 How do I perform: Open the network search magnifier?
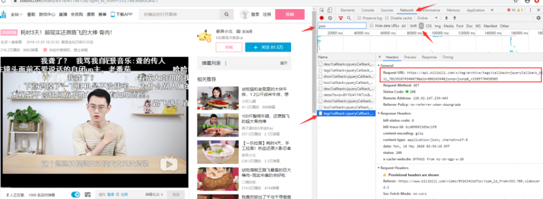[349, 18]
